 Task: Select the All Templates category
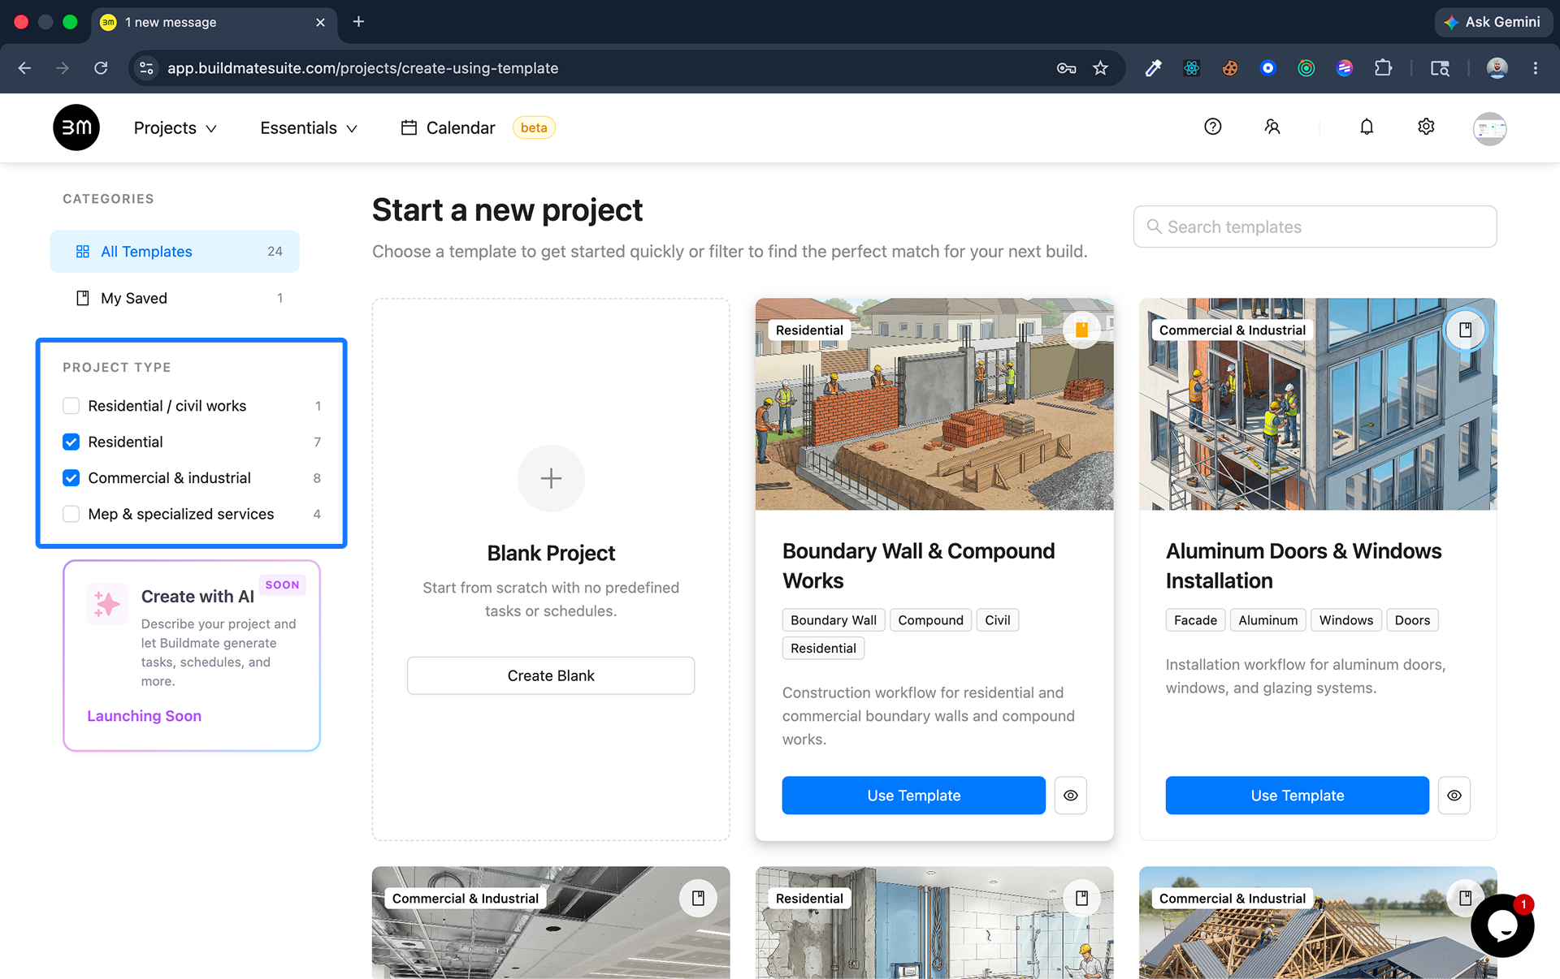click(175, 252)
